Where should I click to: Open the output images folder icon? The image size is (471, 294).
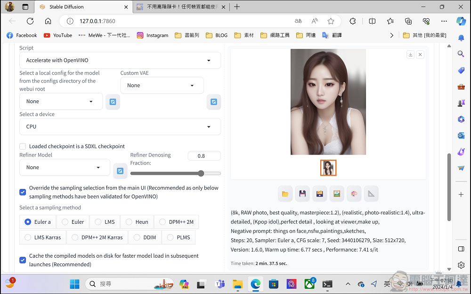pos(285,194)
